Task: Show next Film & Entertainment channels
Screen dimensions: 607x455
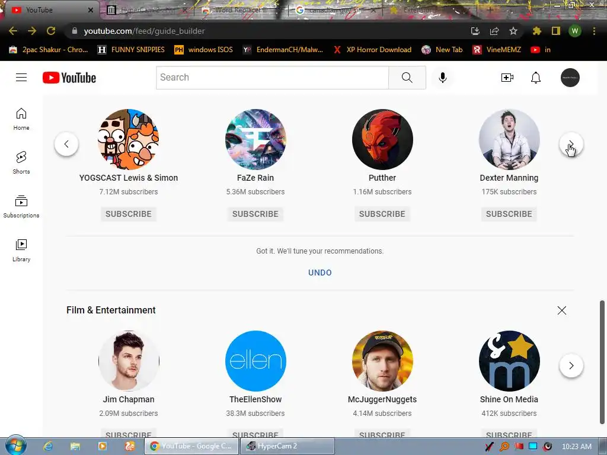Action: pos(571,365)
